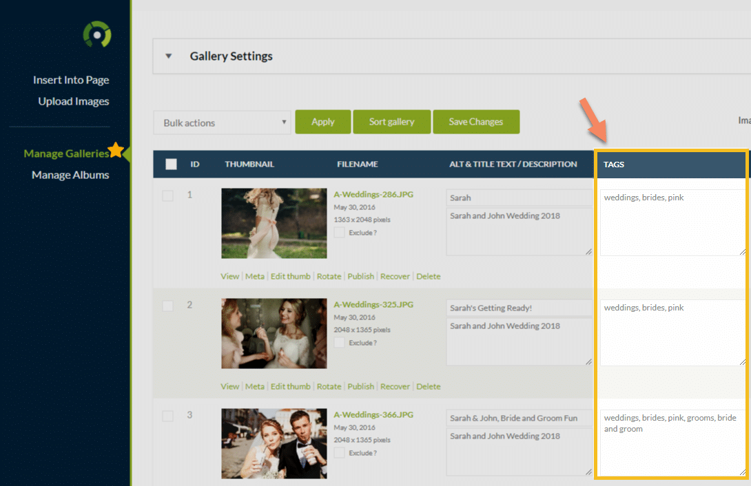The height and width of the screenshot is (486, 751).
Task: Toggle the select-all checkbox in header
Action: [x=171, y=164]
